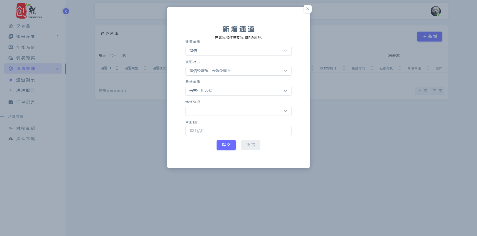Click the 订单记录 wallet icon
This screenshot has height=236, width=477.
[x=11, y=102]
